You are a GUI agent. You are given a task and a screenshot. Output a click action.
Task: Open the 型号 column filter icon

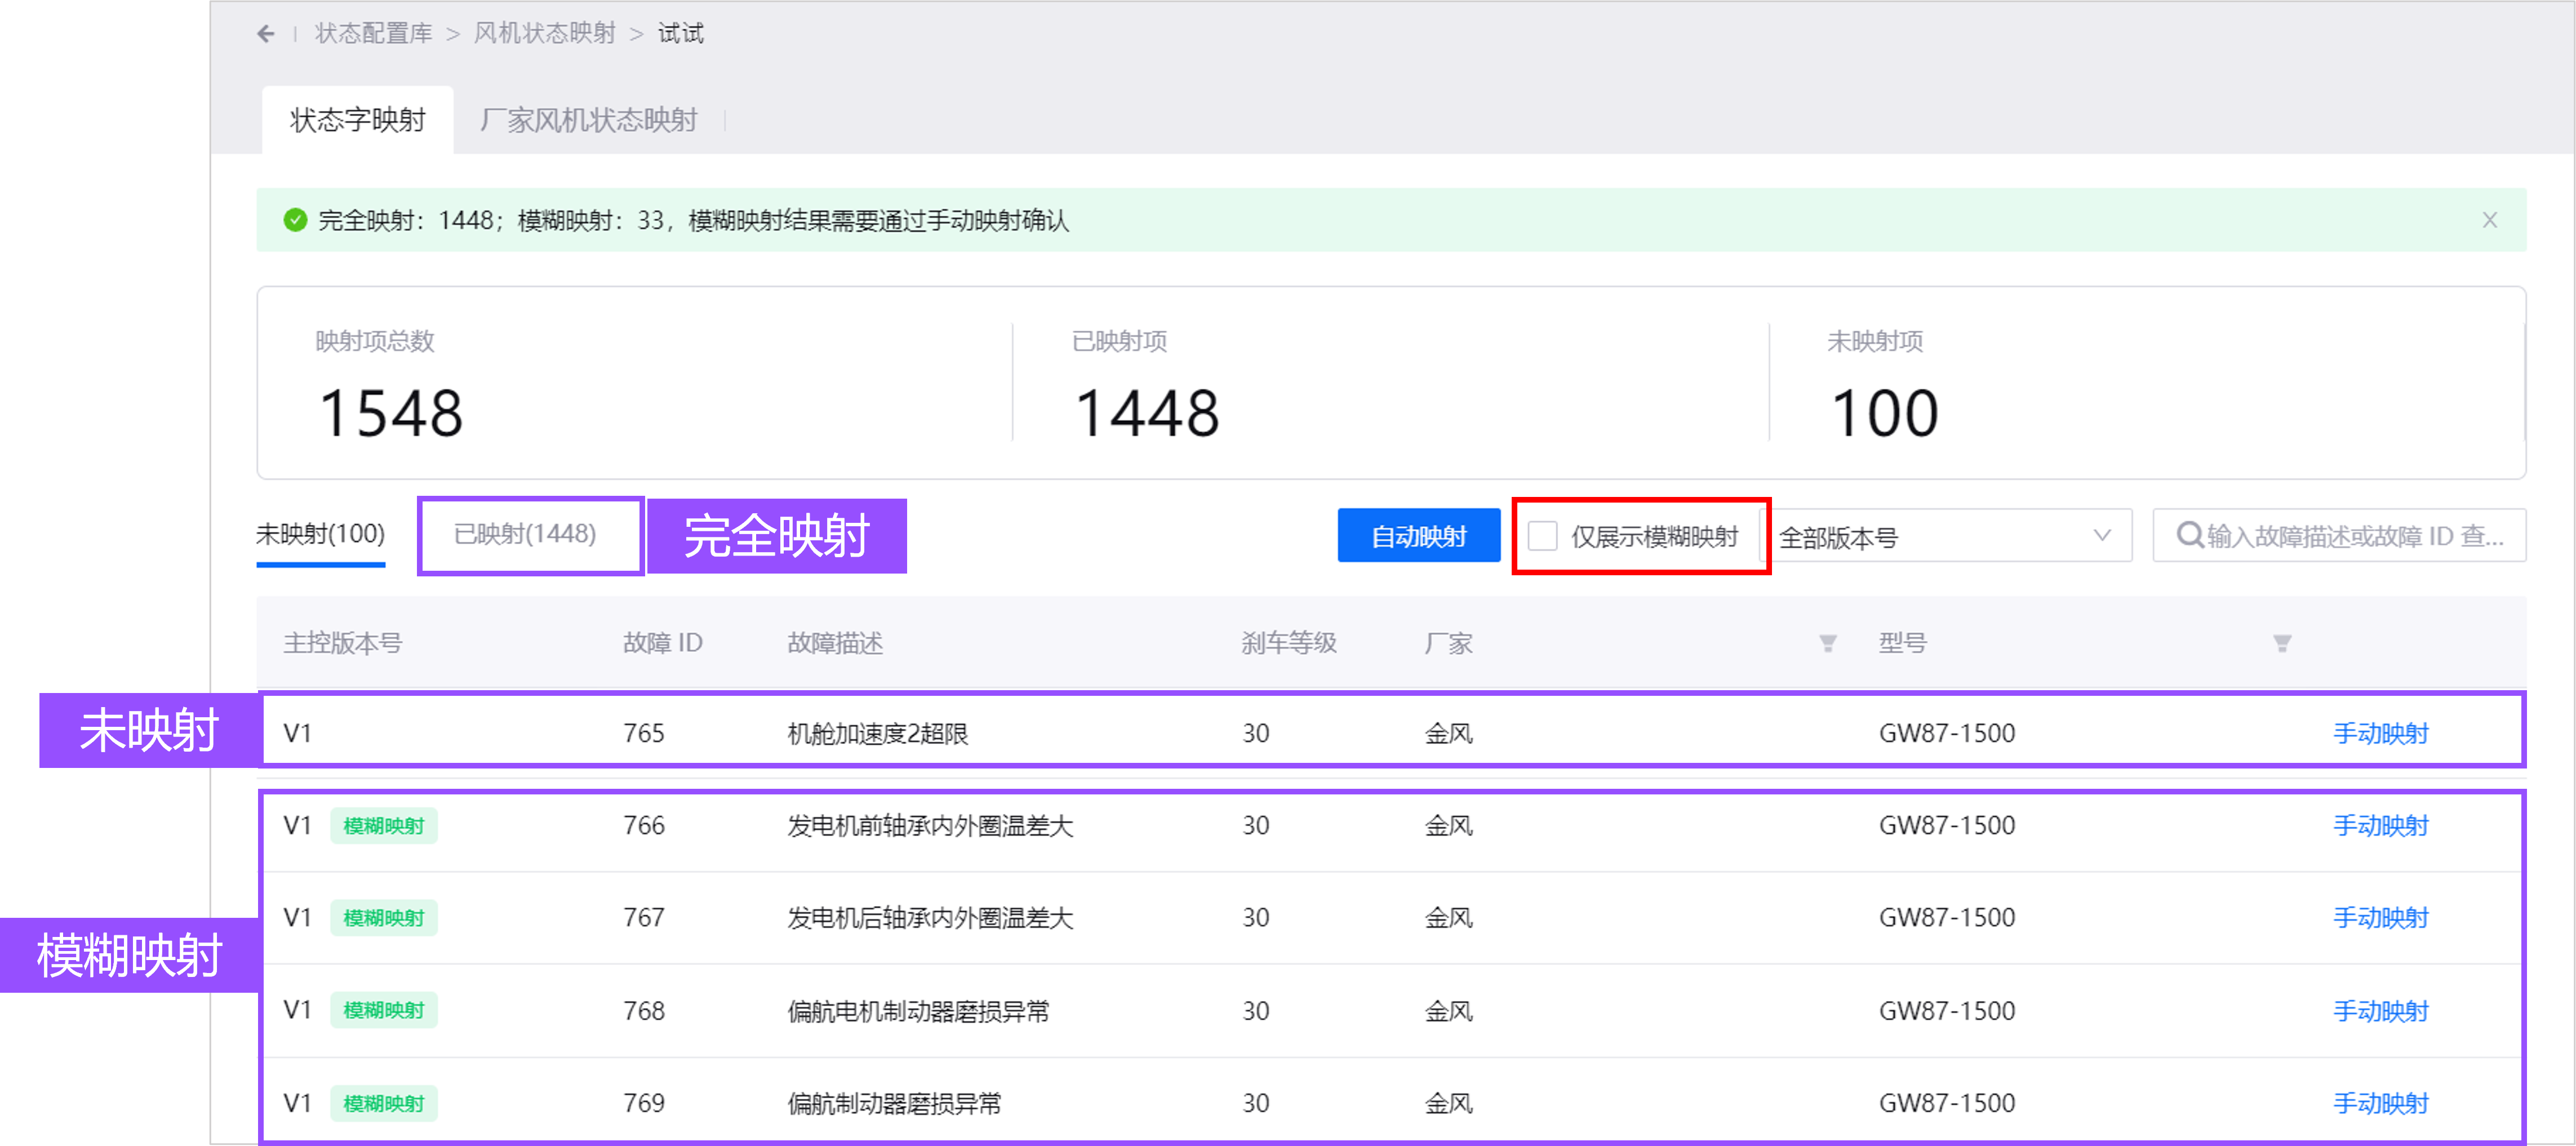tap(2282, 643)
